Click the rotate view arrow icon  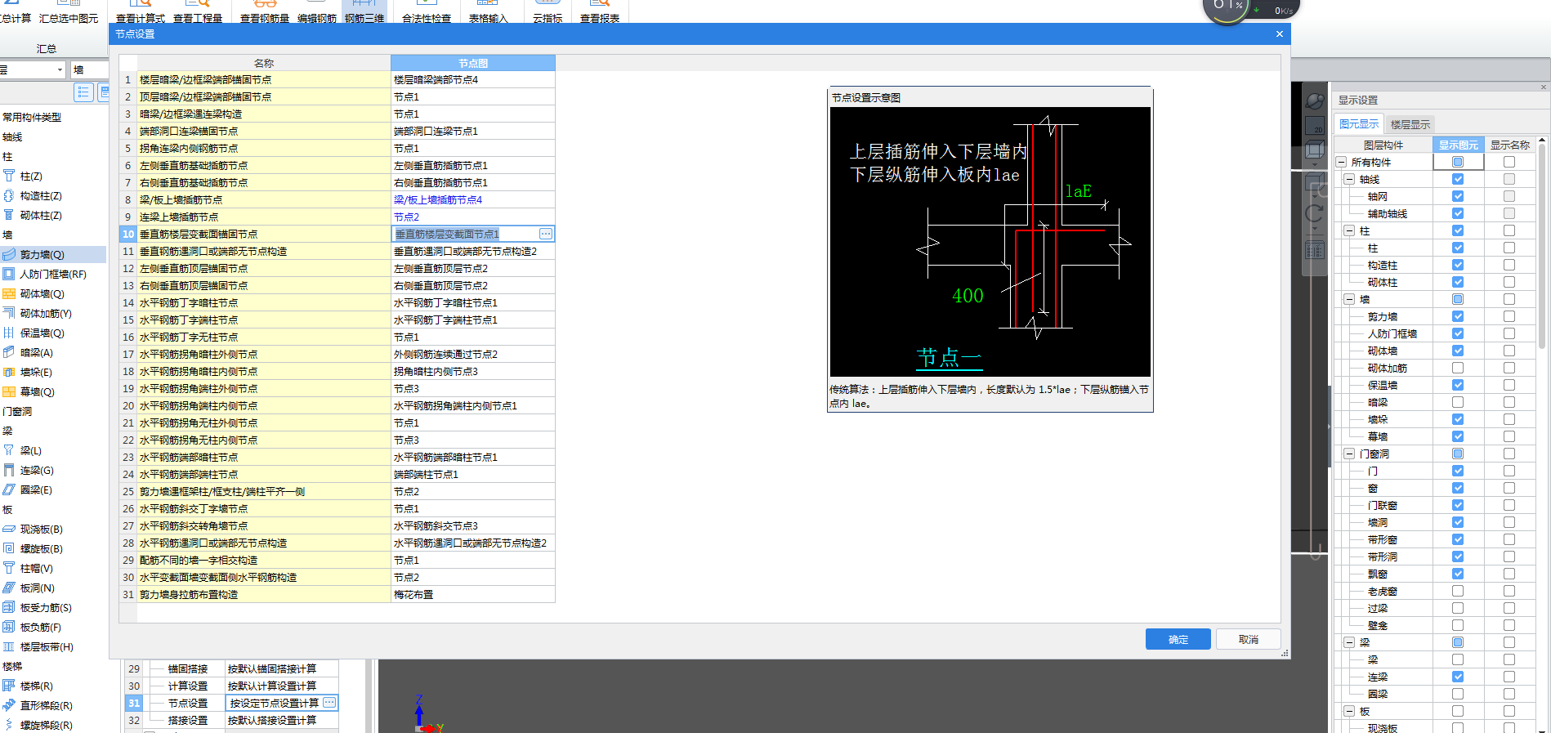tap(1315, 213)
